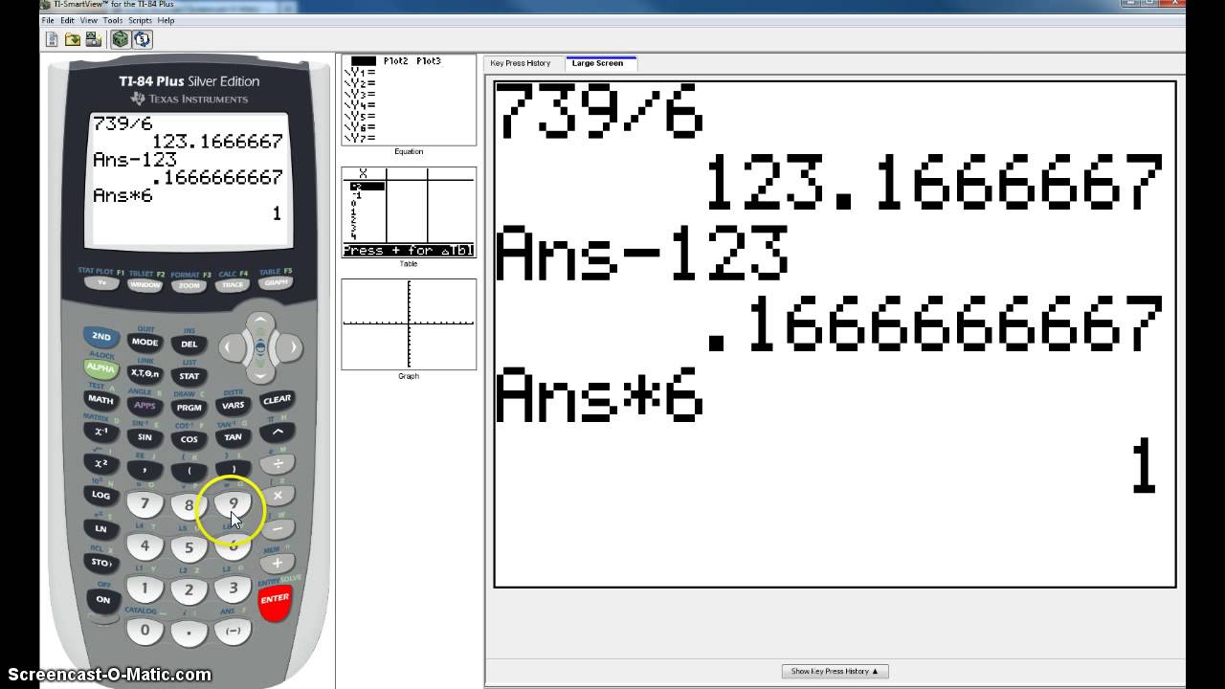The image size is (1225, 689).
Task: Hit the DEL key
Action: coord(189,344)
